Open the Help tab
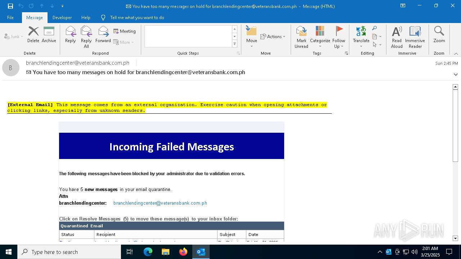Image resolution: width=461 pixels, height=259 pixels. tap(86, 18)
